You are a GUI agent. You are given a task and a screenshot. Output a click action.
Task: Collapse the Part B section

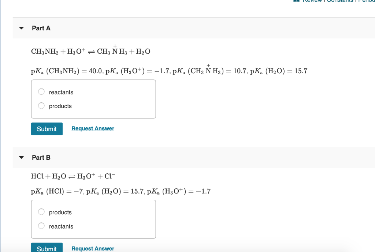(x=21, y=157)
